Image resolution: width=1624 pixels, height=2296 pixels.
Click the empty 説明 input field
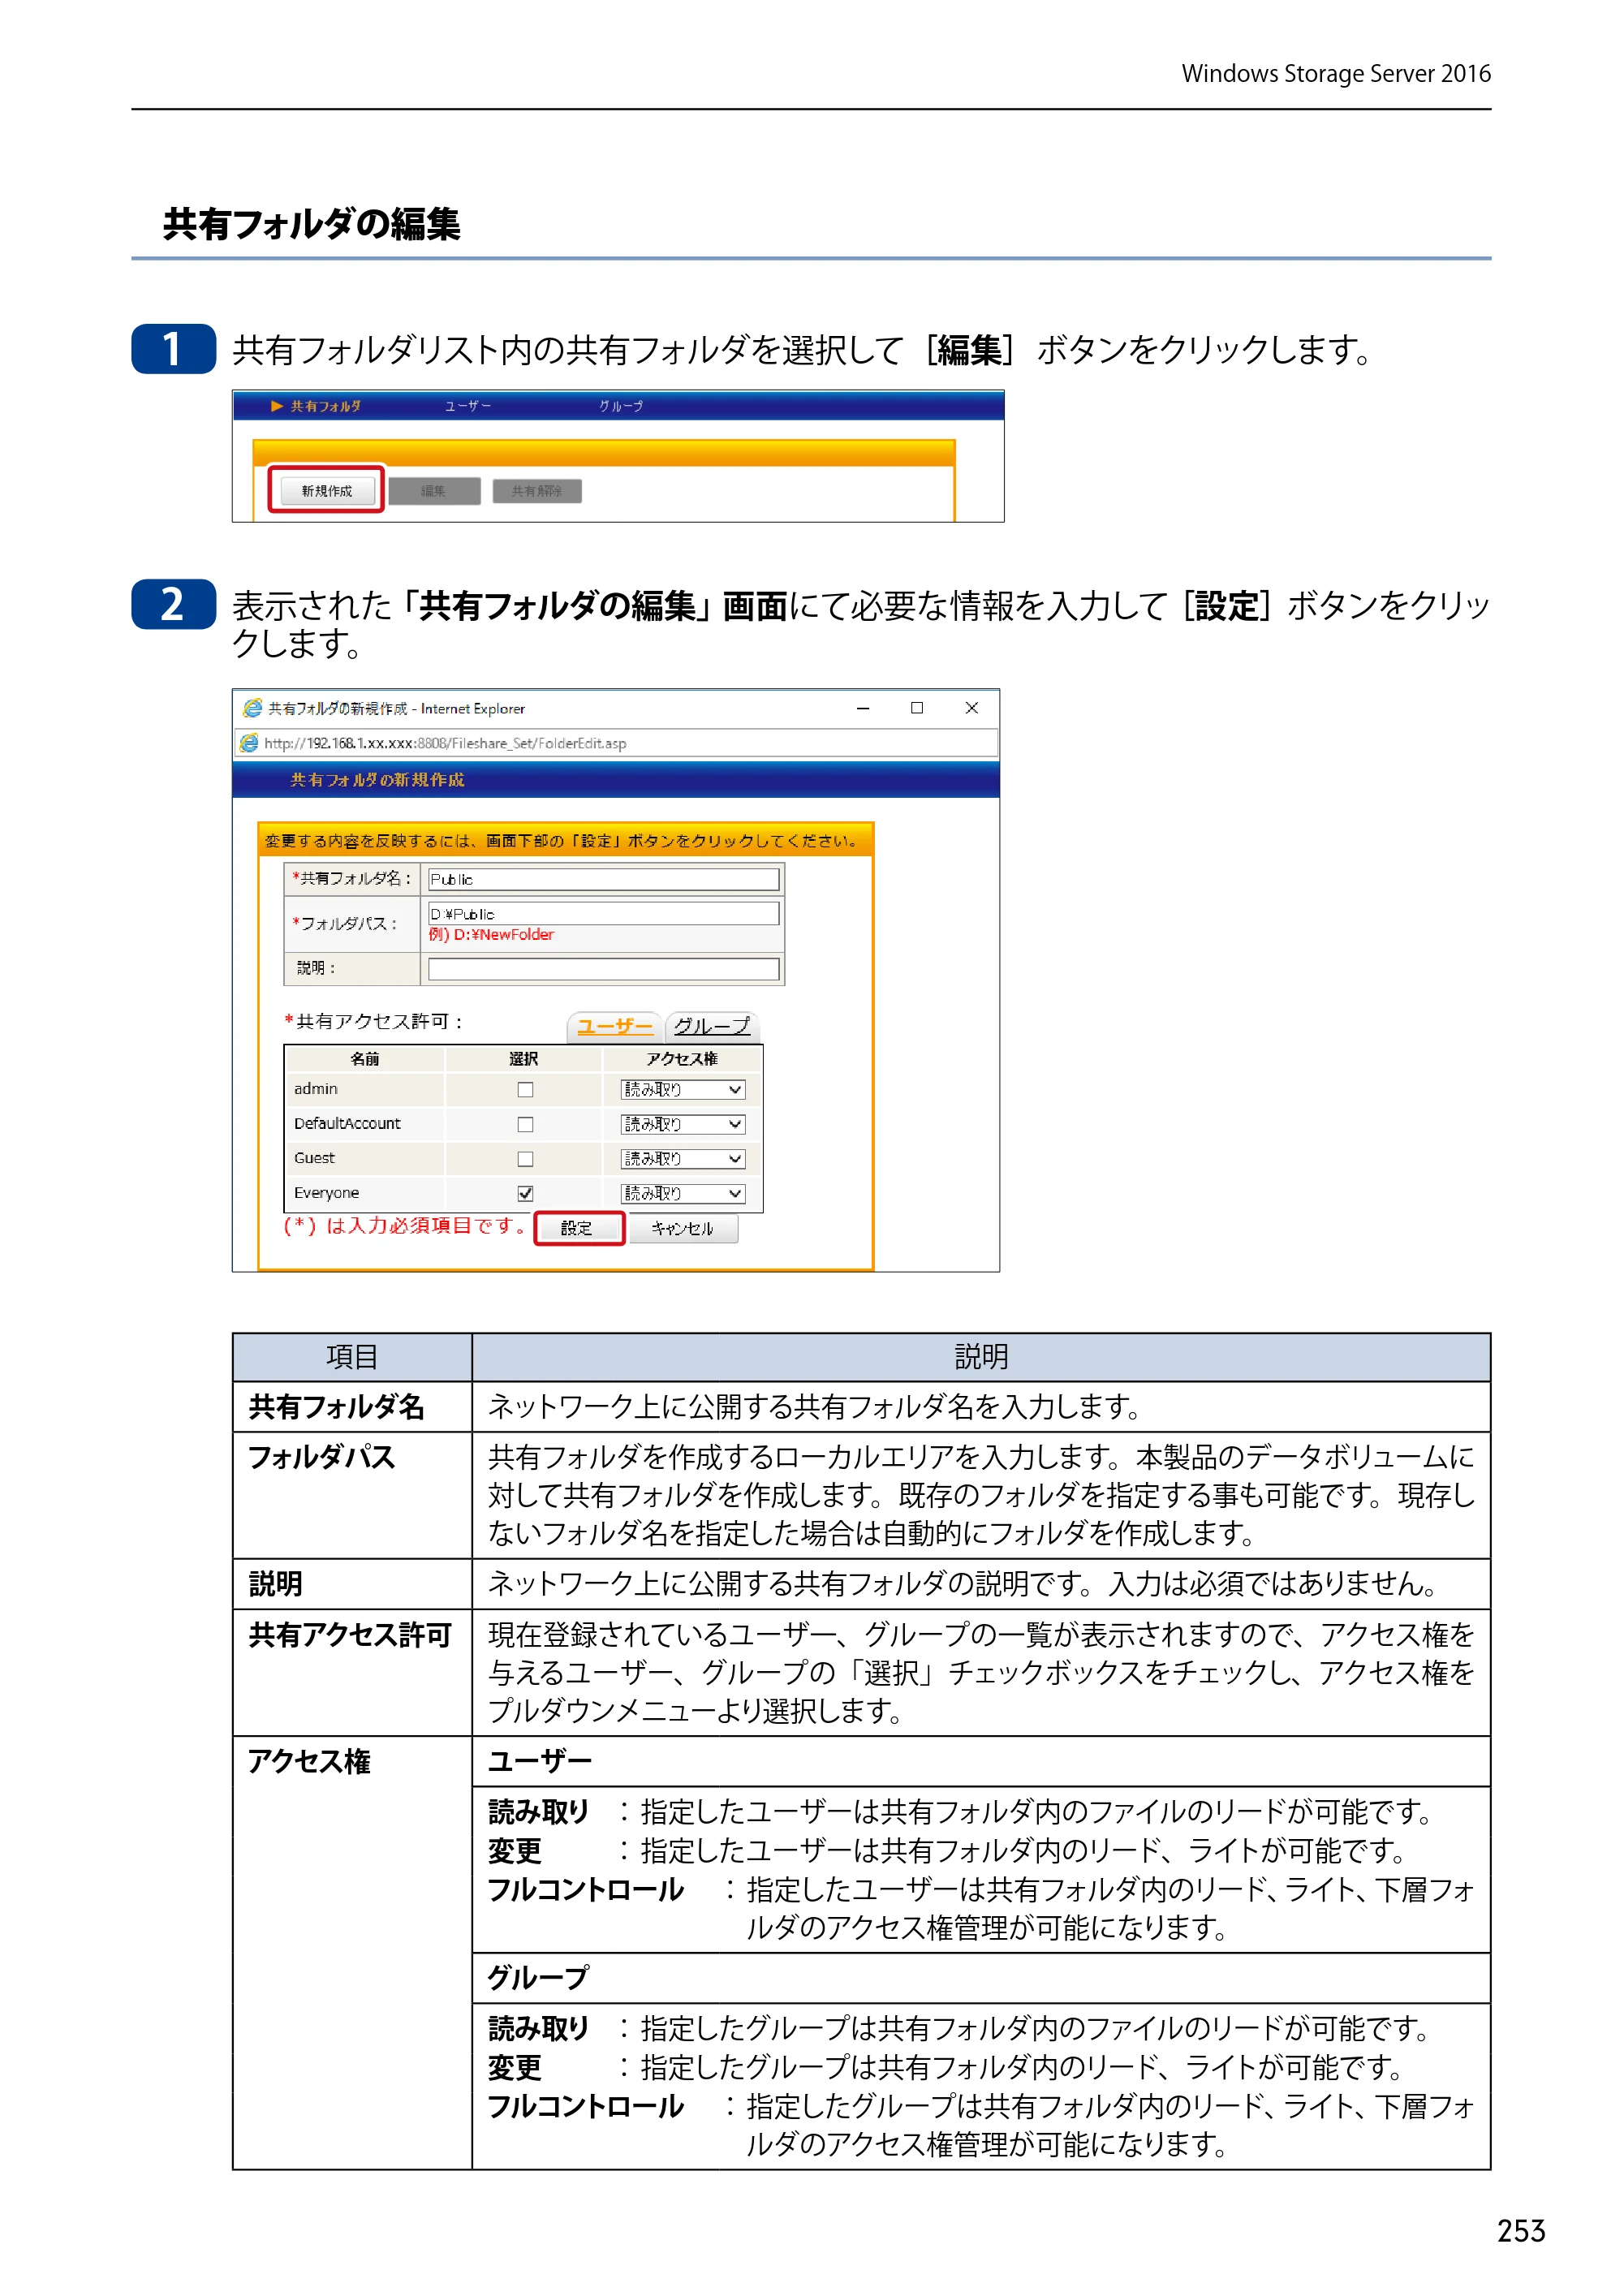[x=603, y=968]
